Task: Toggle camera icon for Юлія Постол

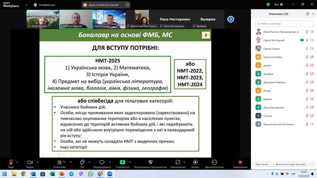Action: click(312, 32)
